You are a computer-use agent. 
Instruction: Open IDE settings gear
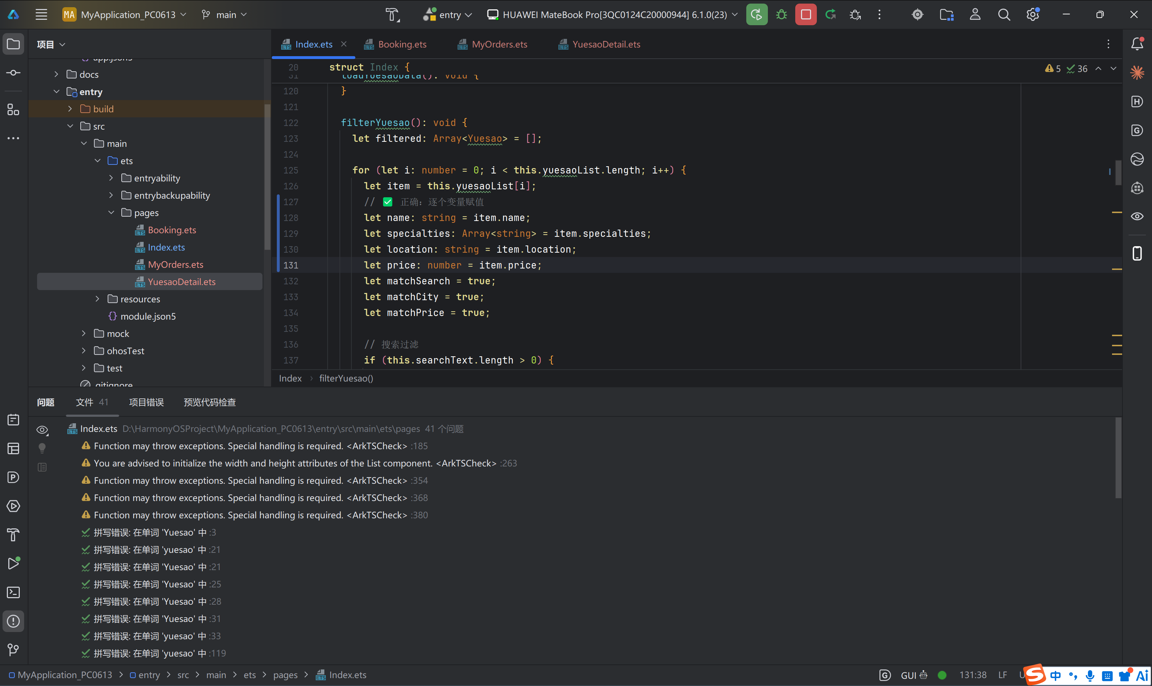pyautogui.click(x=1033, y=14)
